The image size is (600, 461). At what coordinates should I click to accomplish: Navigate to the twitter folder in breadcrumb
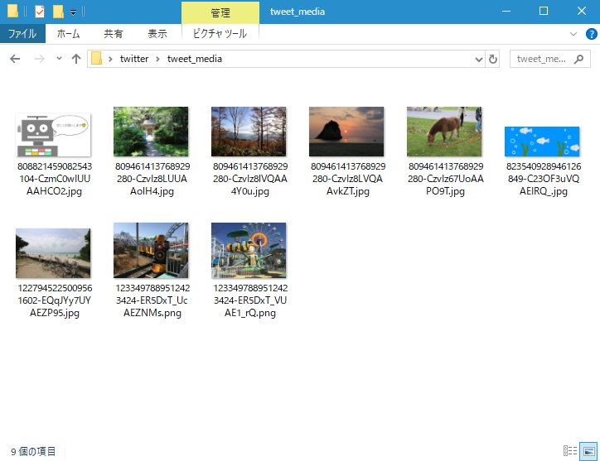[134, 59]
